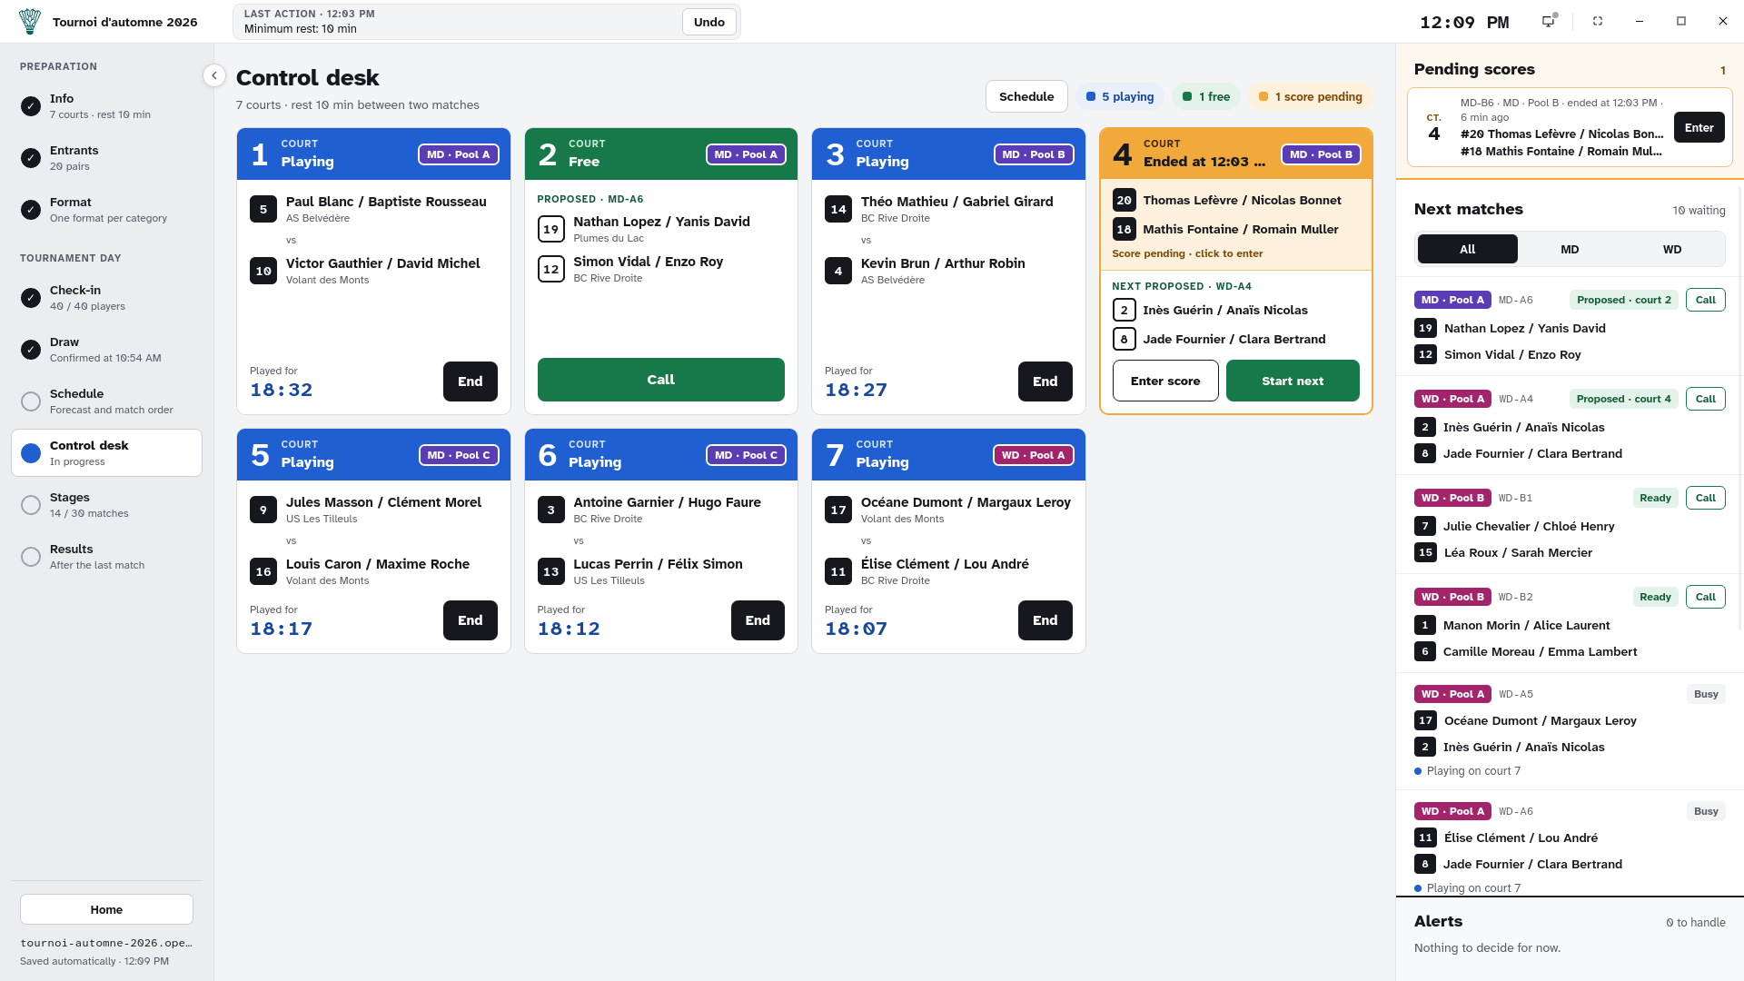
Task: Select the Results step circle
Action: 31,557
